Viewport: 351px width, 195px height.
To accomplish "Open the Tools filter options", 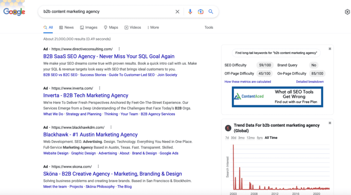I will click(209, 27).
